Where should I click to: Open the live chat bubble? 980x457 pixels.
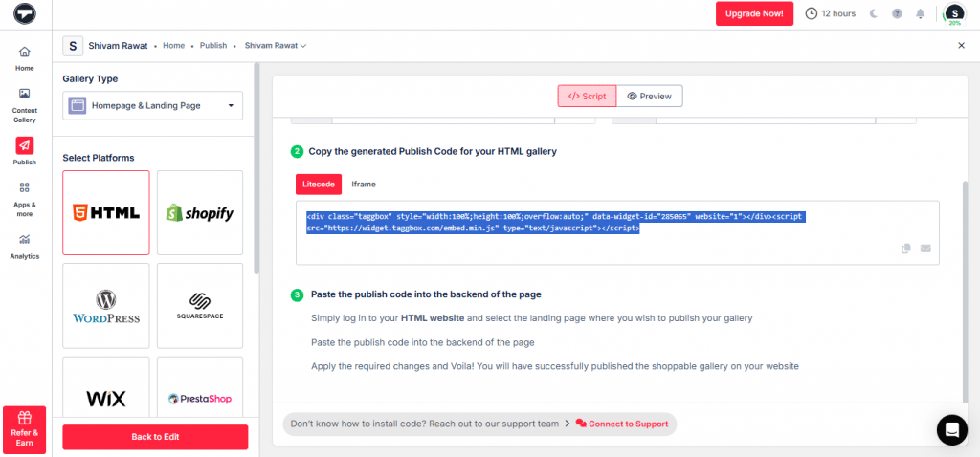point(952,430)
